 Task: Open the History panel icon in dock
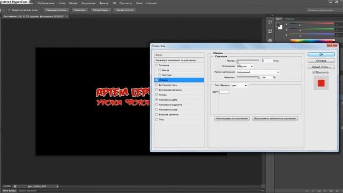pos(270,22)
